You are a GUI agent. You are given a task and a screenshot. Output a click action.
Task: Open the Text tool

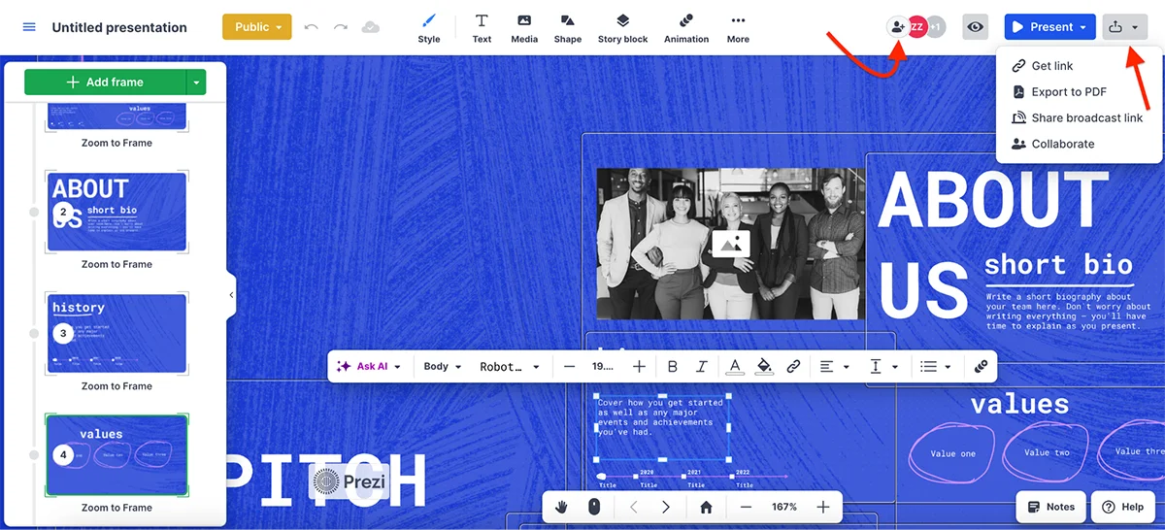[482, 28]
